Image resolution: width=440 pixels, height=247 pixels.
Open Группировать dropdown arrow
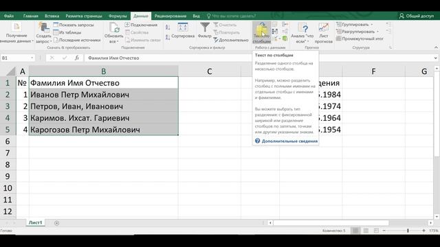pyautogui.click(x=371, y=25)
